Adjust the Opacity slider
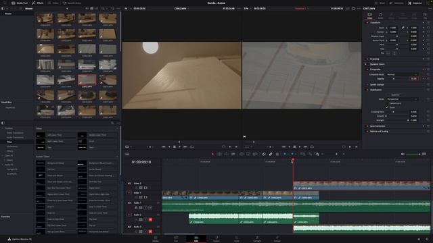This screenshot has height=243, width=433. (x=397, y=79)
